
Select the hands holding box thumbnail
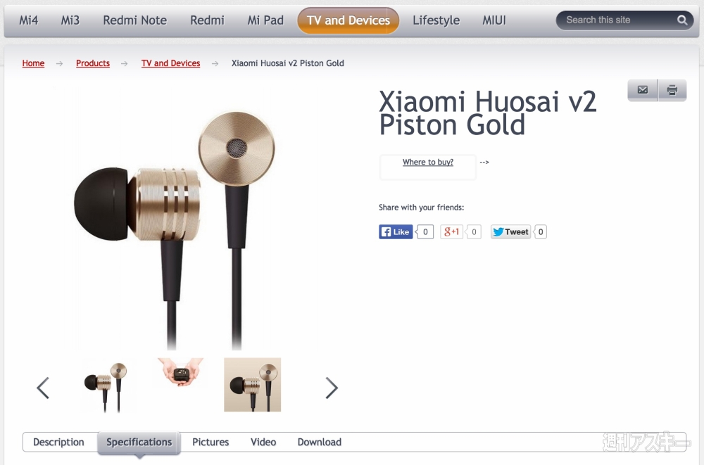point(180,372)
